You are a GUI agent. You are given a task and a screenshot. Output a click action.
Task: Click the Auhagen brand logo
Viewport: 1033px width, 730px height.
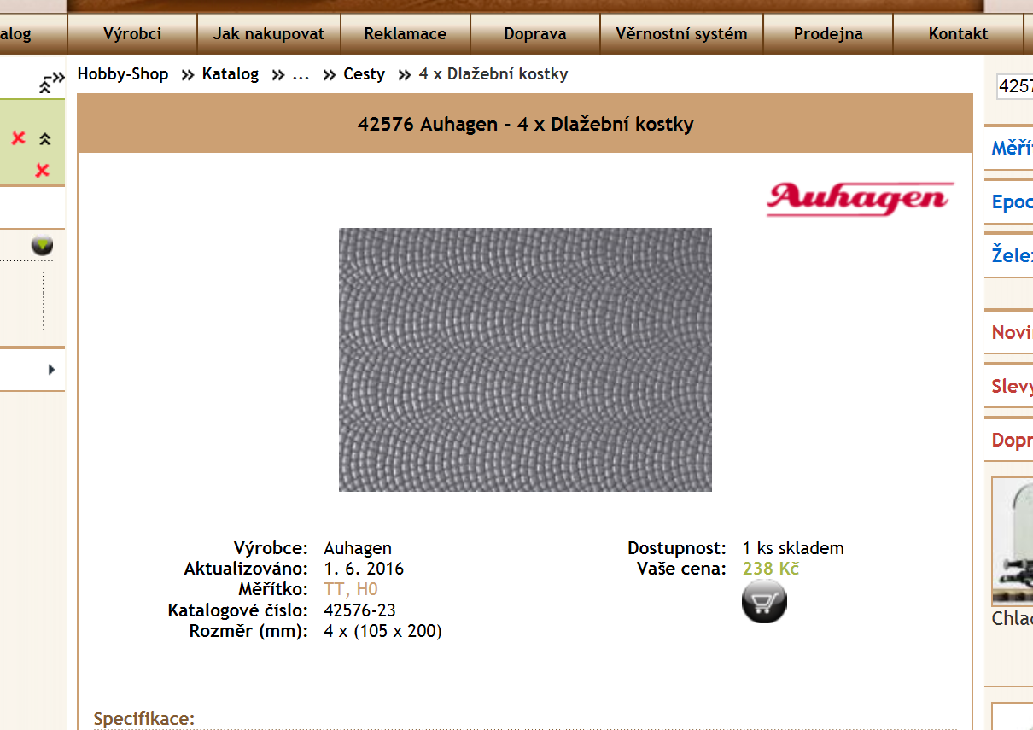(x=860, y=198)
